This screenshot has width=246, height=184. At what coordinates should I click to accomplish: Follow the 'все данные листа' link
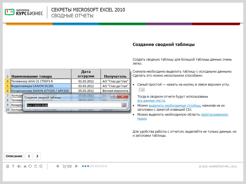pos(151,101)
